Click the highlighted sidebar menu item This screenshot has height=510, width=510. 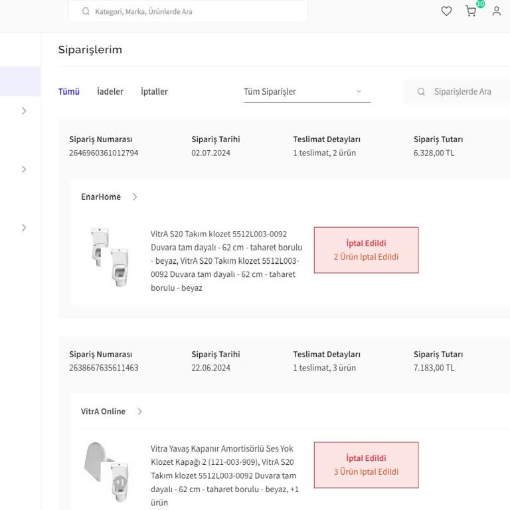(20, 81)
